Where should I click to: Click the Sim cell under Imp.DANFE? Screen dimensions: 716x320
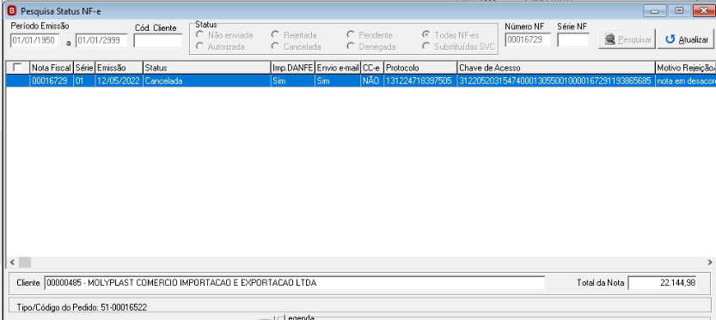pos(293,82)
